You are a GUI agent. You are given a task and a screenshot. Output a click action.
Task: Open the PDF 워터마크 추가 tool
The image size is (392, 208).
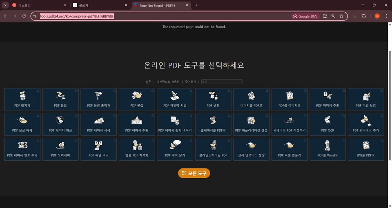pyautogui.click(x=366, y=124)
